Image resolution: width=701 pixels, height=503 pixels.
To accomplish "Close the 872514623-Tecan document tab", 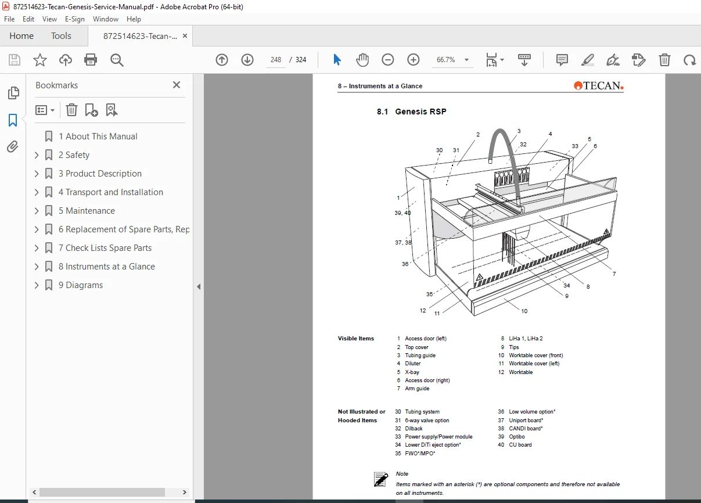I will click(x=185, y=36).
